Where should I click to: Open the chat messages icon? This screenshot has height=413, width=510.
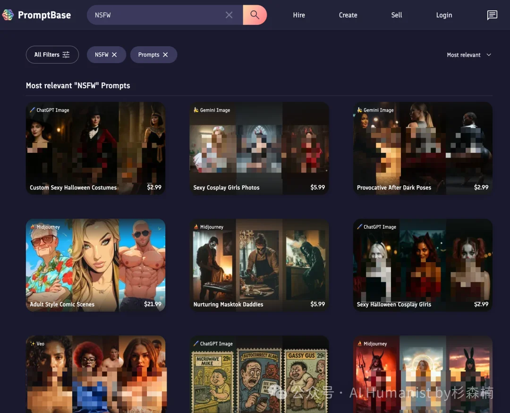point(492,15)
